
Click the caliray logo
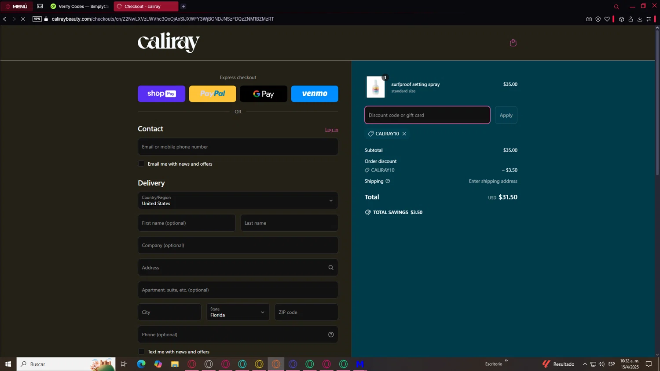[x=169, y=42]
